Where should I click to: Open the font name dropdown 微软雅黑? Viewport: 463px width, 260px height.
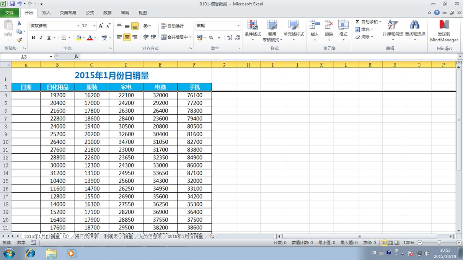point(78,26)
